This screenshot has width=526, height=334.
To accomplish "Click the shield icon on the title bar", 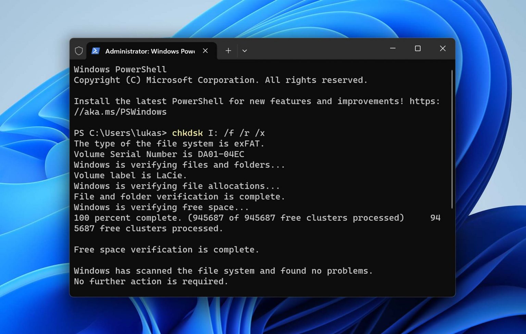I will pos(79,51).
